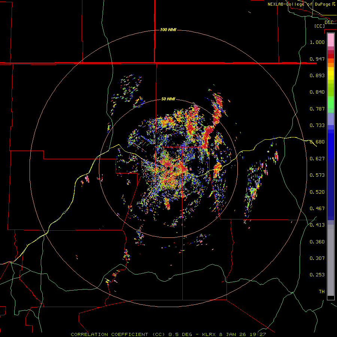Select the 0.253 legend value
Screen dimensions: 337x337
click(x=317, y=275)
